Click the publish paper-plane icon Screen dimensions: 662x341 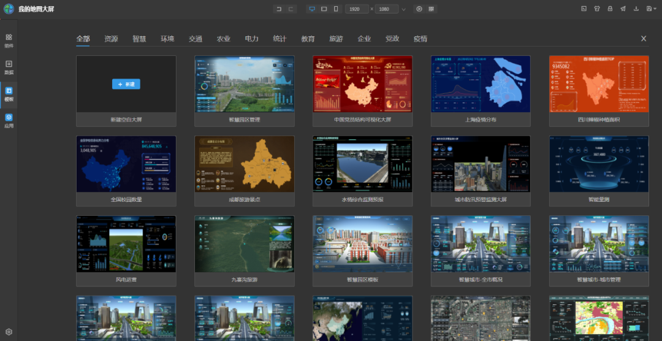click(623, 9)
